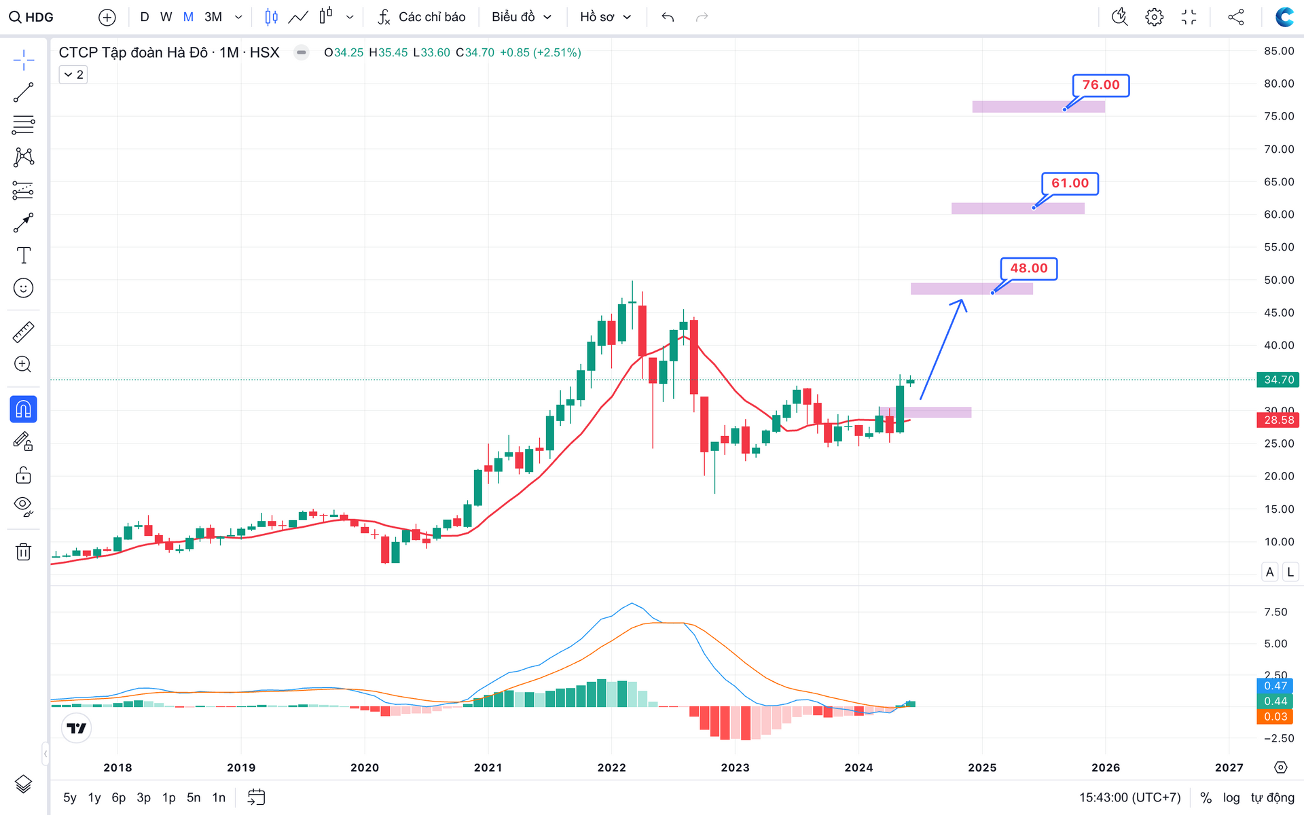Open object tree layers icon
1304x815 pixels.
(24, 784)
